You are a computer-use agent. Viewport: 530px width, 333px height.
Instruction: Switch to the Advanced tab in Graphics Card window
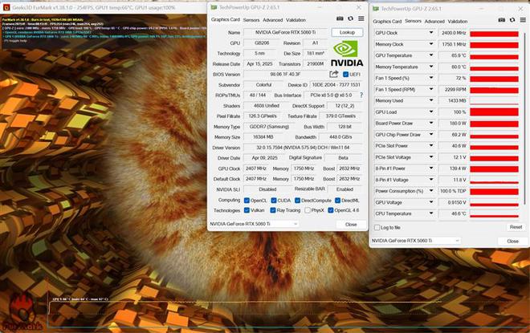tap(272, 19)
